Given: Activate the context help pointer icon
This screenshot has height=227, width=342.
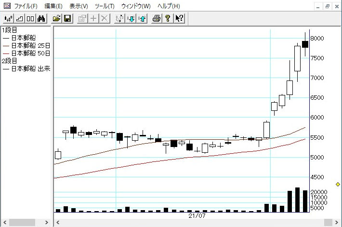Looking at the screenshot, I should click(179, 19).
